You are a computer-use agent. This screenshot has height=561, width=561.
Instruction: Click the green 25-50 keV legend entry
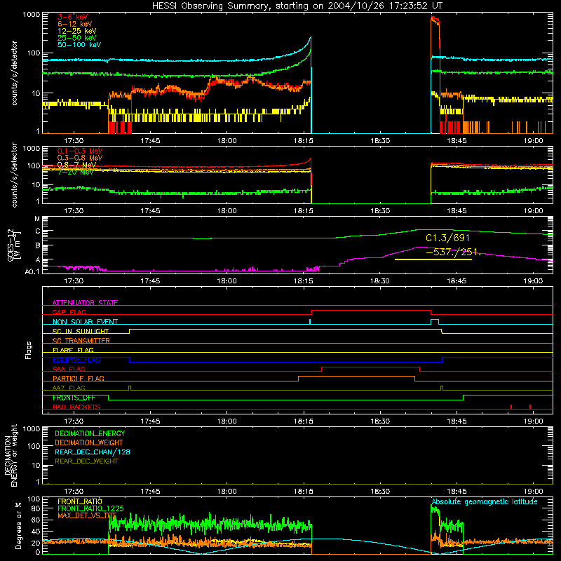77,38
